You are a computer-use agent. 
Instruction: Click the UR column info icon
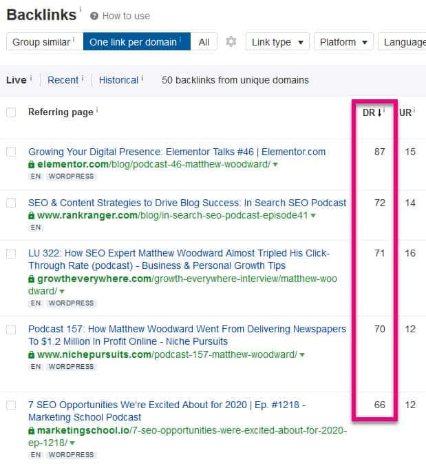(x=414, y=110)
